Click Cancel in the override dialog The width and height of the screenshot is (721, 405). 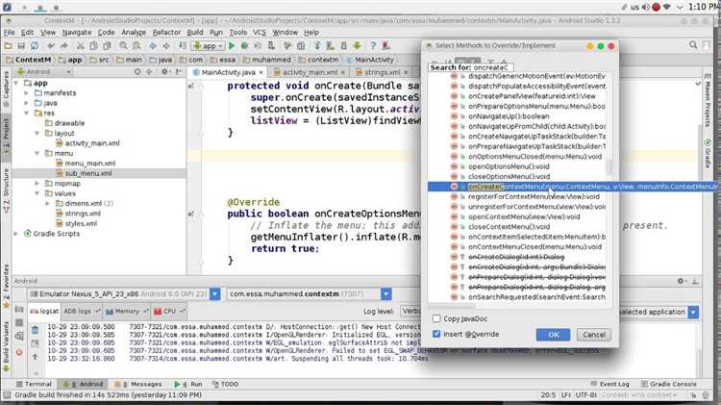pyautogui.click(x=594, y=335)
